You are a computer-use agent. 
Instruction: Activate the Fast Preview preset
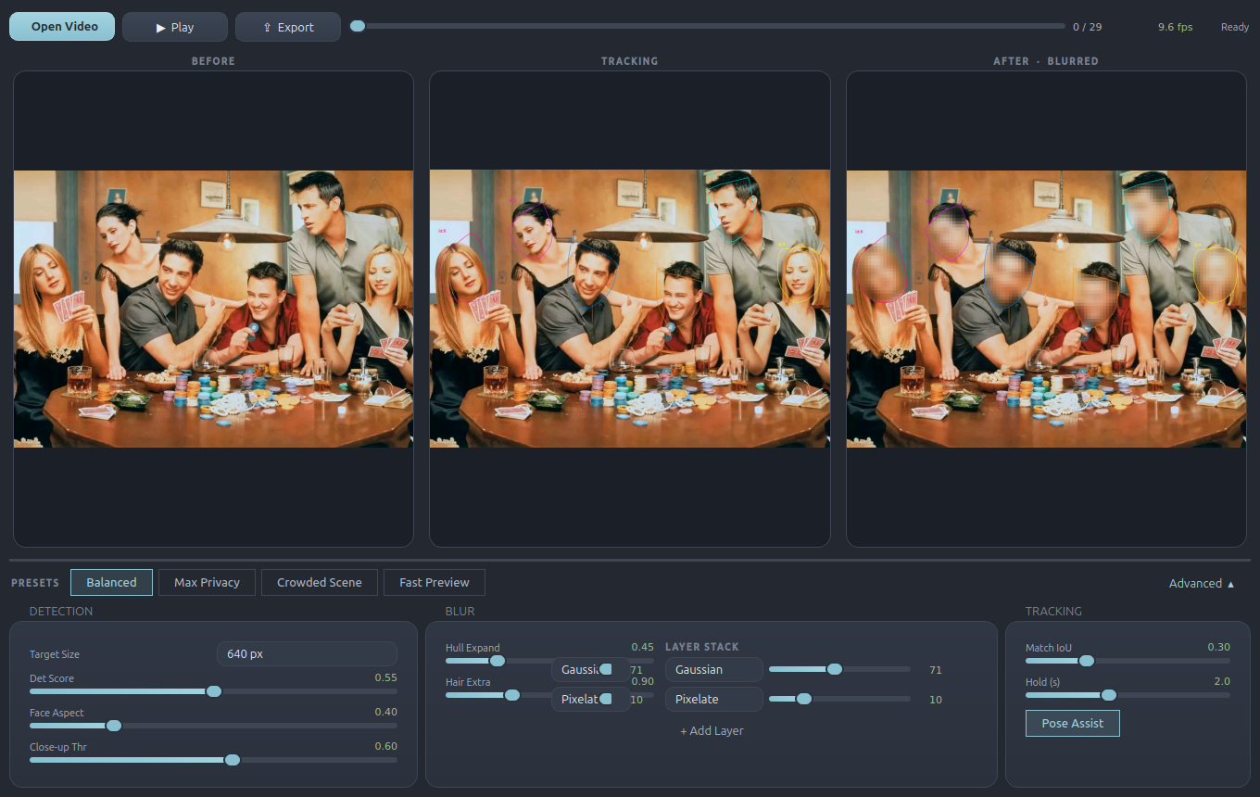(x=435, y=582)
